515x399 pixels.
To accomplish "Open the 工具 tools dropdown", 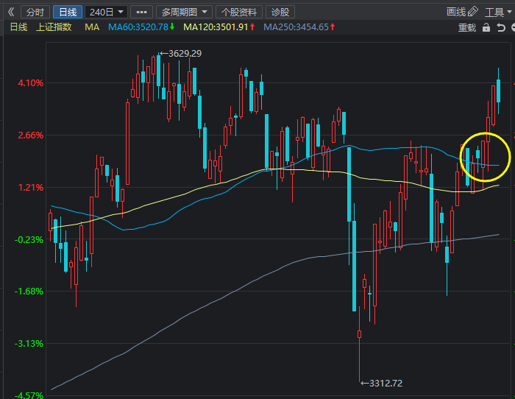I will click(498, 13).
